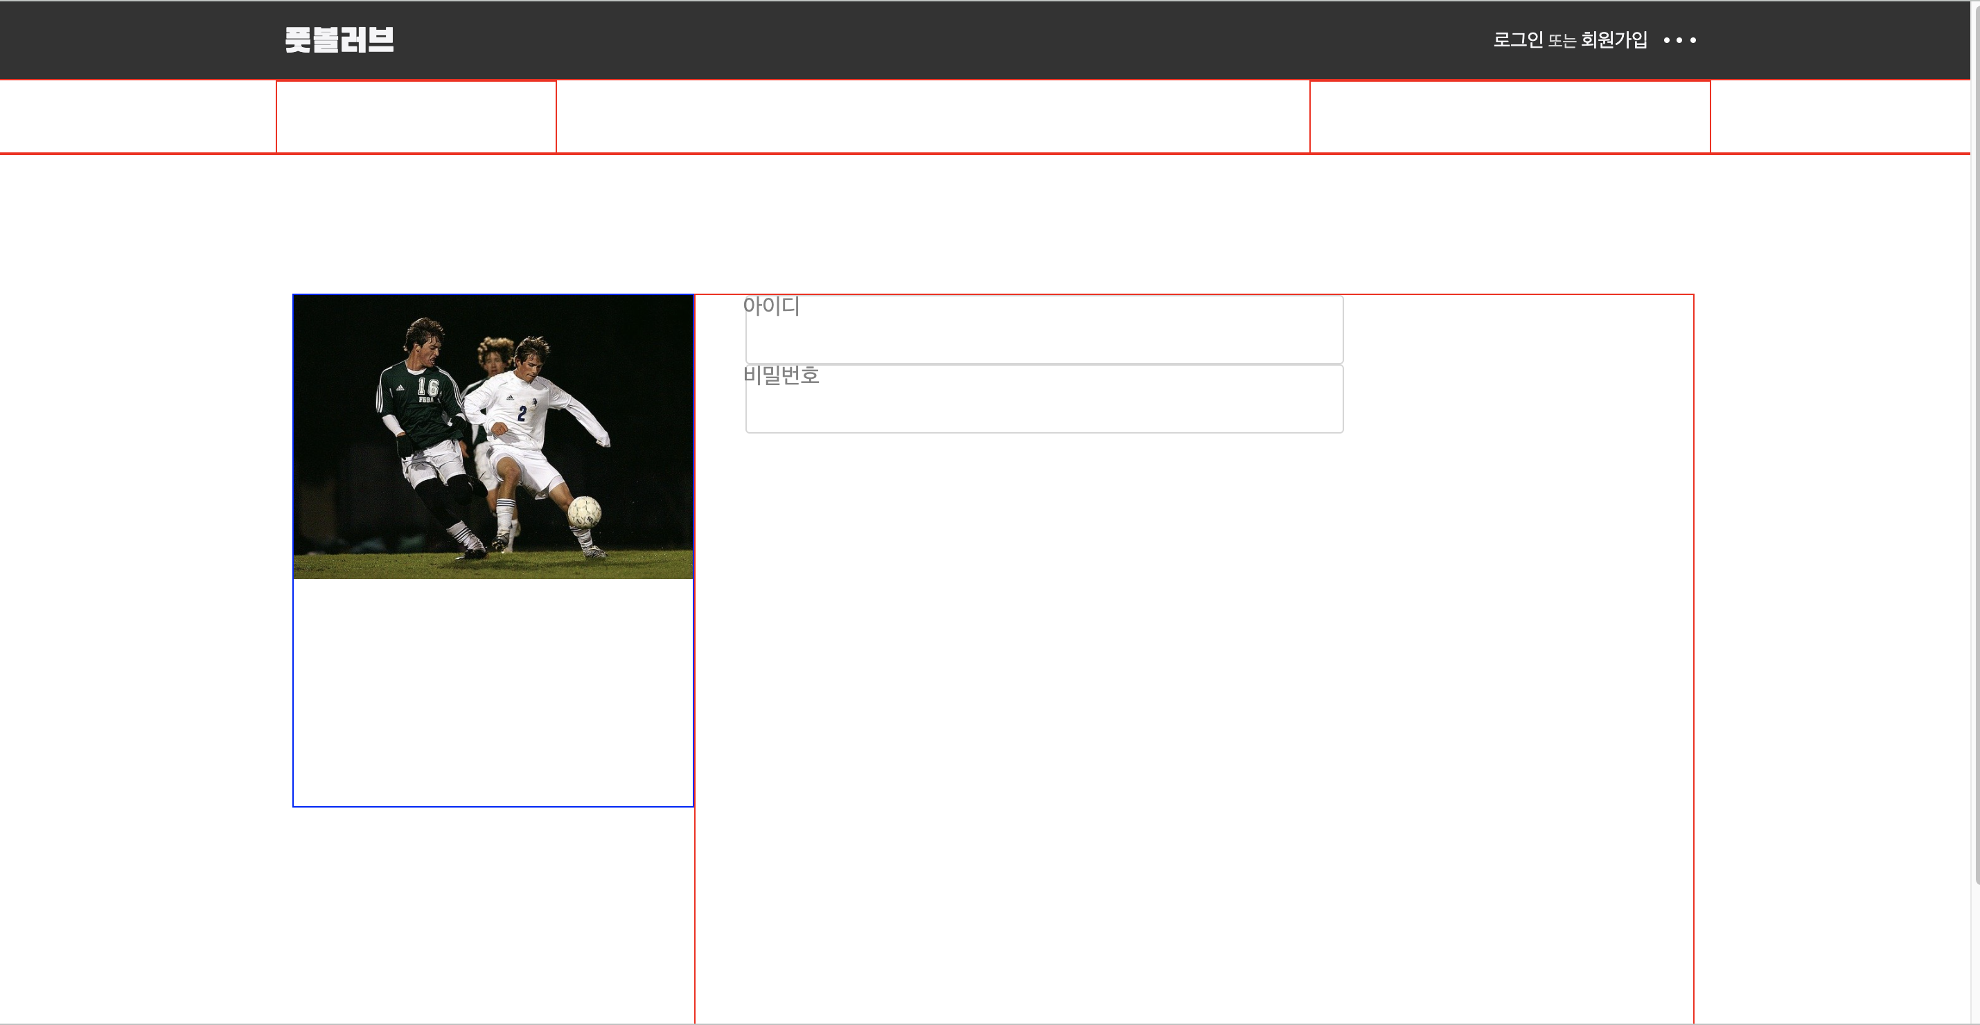
Task: Click the 아이디 field label
Action: (x=771, y=307)
